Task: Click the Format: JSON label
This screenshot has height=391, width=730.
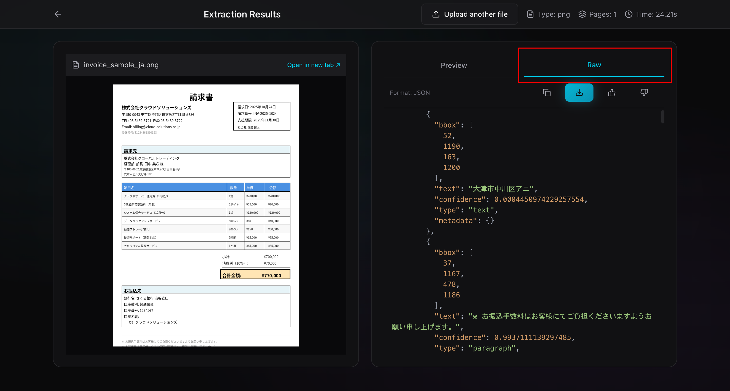Action: (x=410, y=93)
